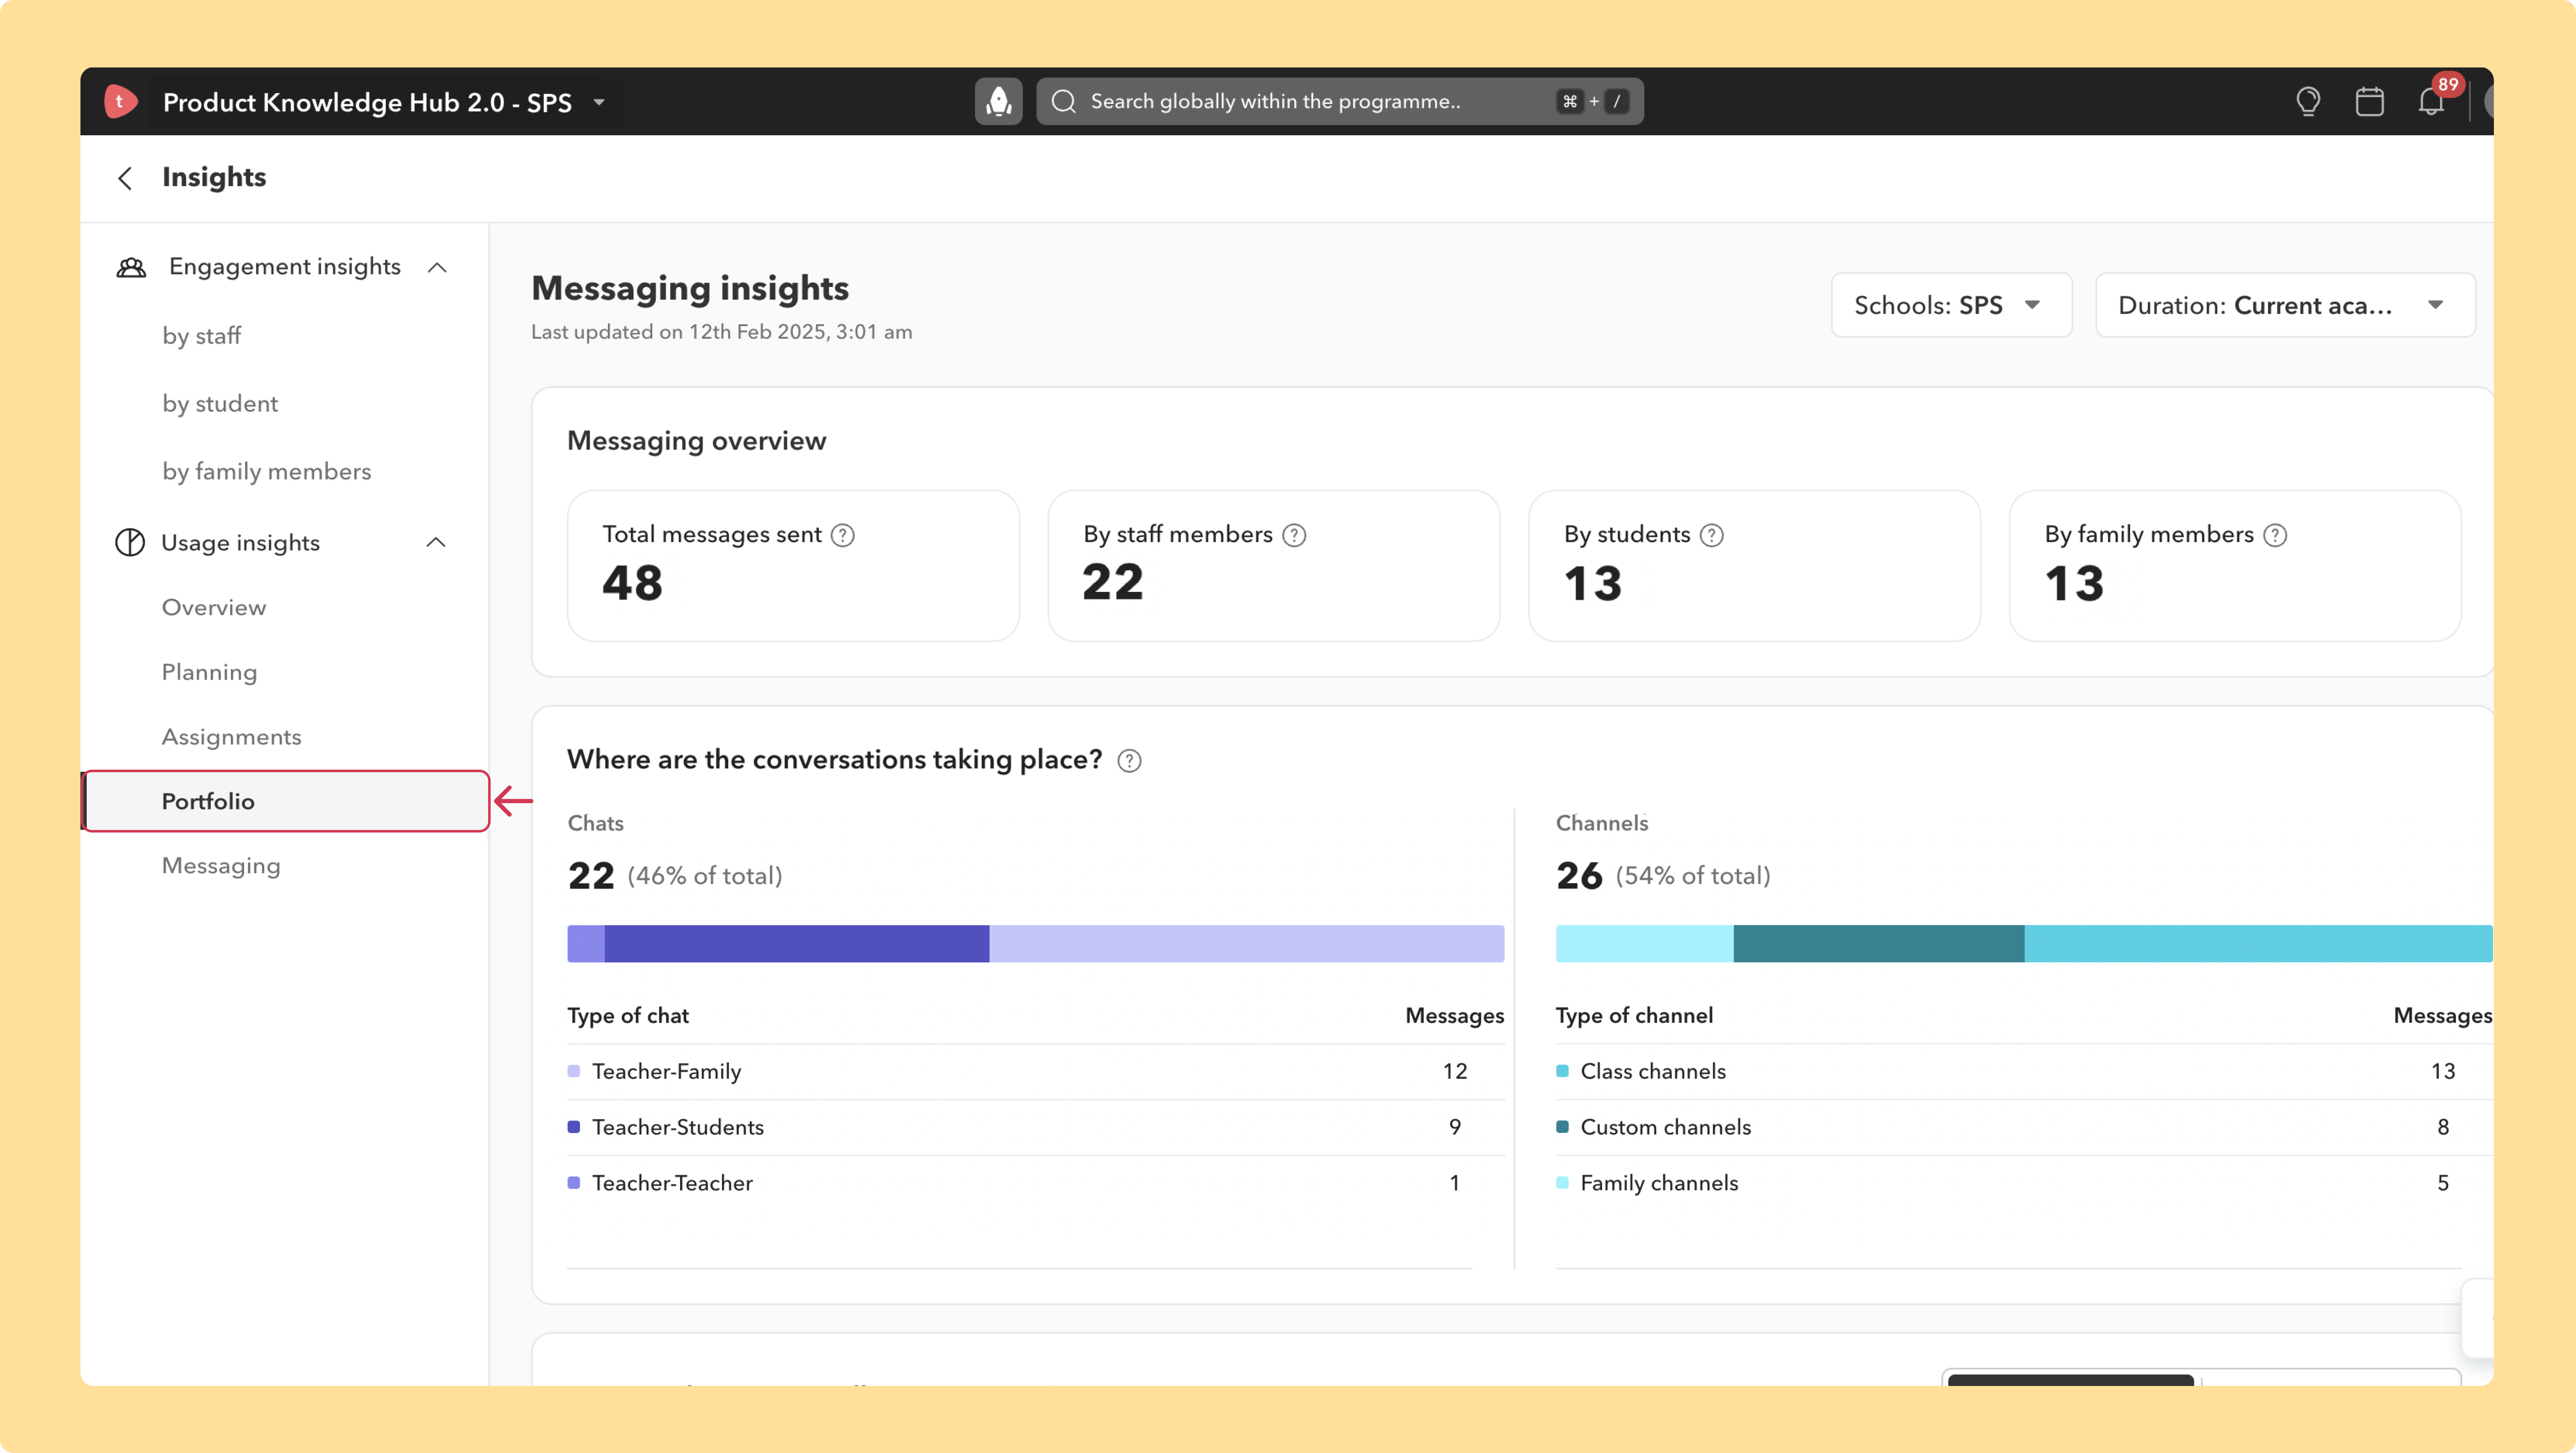This screenshot has width=2576, height=1453.
Task: Click the Teacher-Family segment of chats bar
Action: [x=1246, y=944]
